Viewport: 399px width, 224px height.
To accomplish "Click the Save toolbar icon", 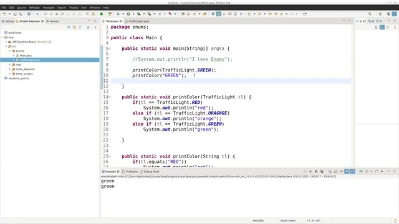I will [15, 14].
